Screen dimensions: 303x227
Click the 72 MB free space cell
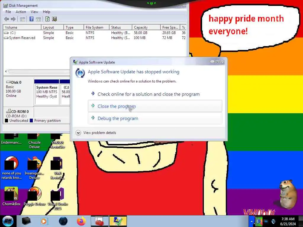click(x=167, y=38)
